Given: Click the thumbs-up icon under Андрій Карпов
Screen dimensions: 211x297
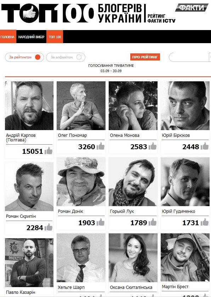Looking at the screenshot, I should pyautogui.click(x=49, y=151).
